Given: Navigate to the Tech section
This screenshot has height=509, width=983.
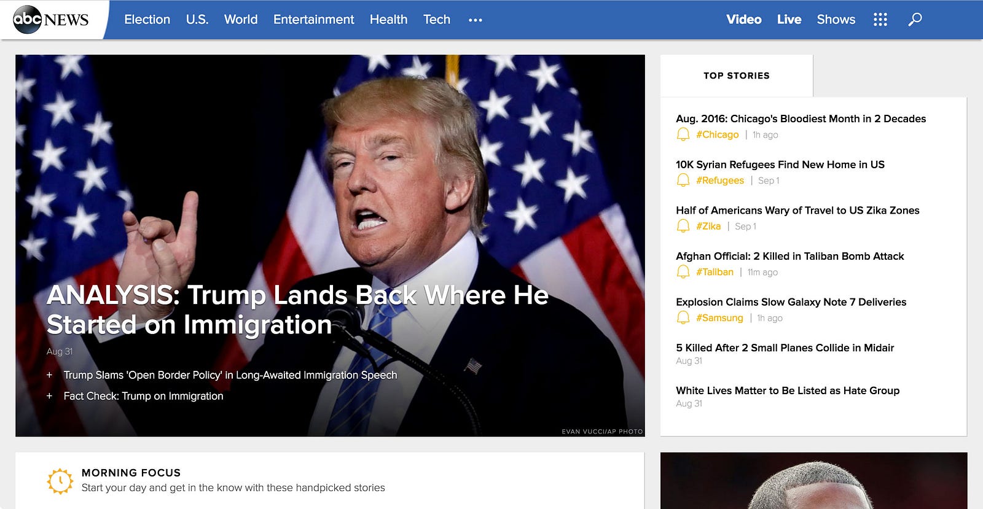Looking at the screenshot, I should tap(437, 20).
